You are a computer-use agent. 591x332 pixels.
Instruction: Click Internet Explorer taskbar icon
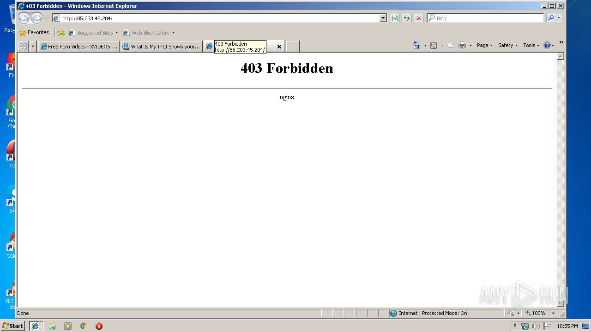pyautogui.click(x=35, y=326)
